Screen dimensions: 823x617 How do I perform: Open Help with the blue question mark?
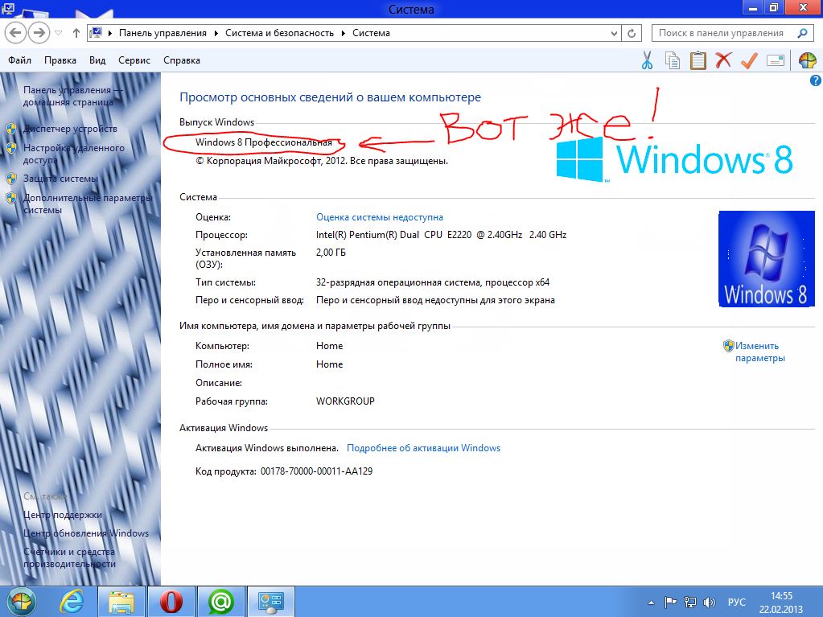click(815, 80)
